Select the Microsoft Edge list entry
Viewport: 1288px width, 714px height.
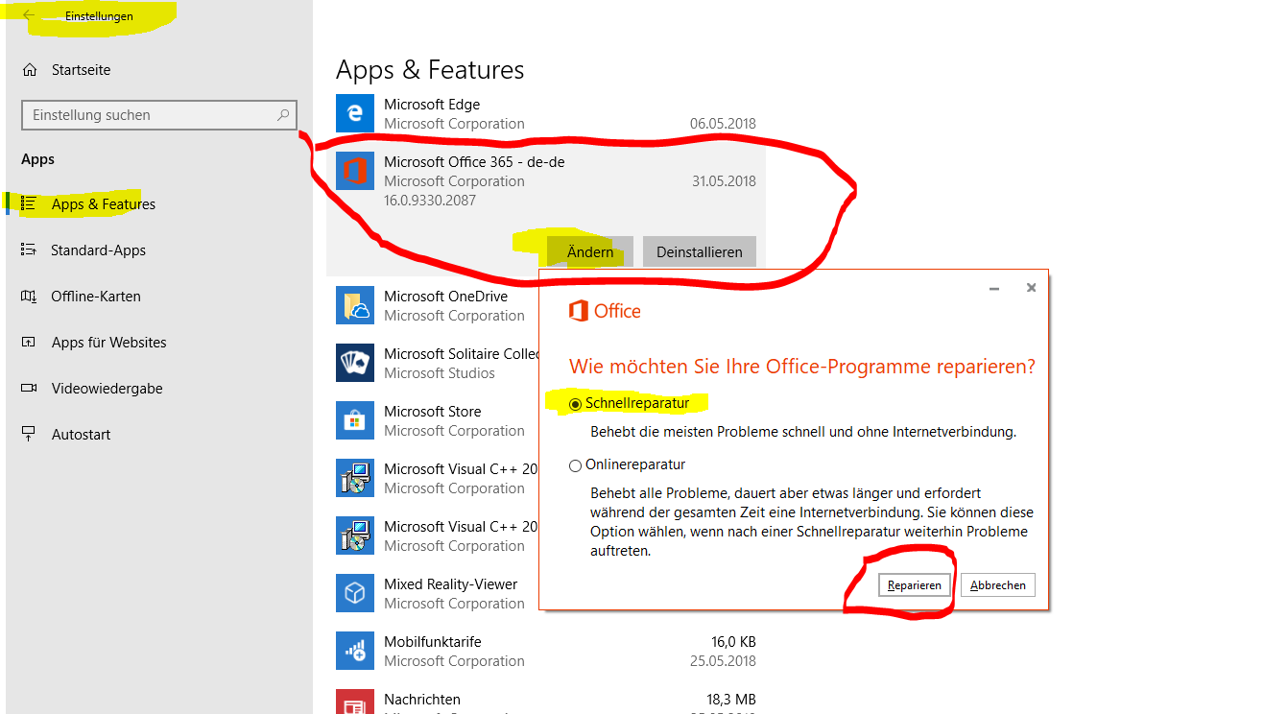click(546, 113)
